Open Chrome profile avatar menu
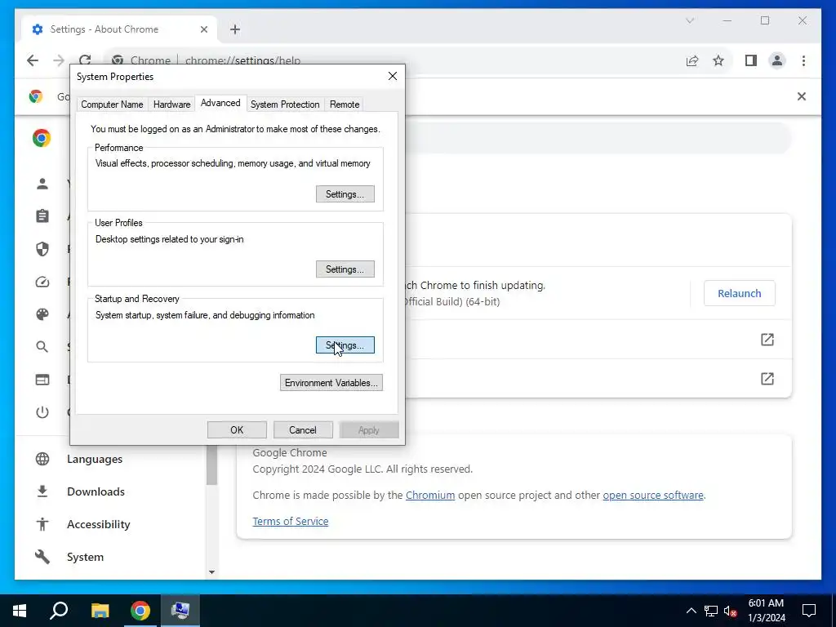 pos(777,60)
